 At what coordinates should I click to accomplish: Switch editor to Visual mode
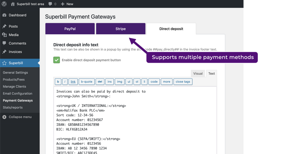tap(198, 73)
